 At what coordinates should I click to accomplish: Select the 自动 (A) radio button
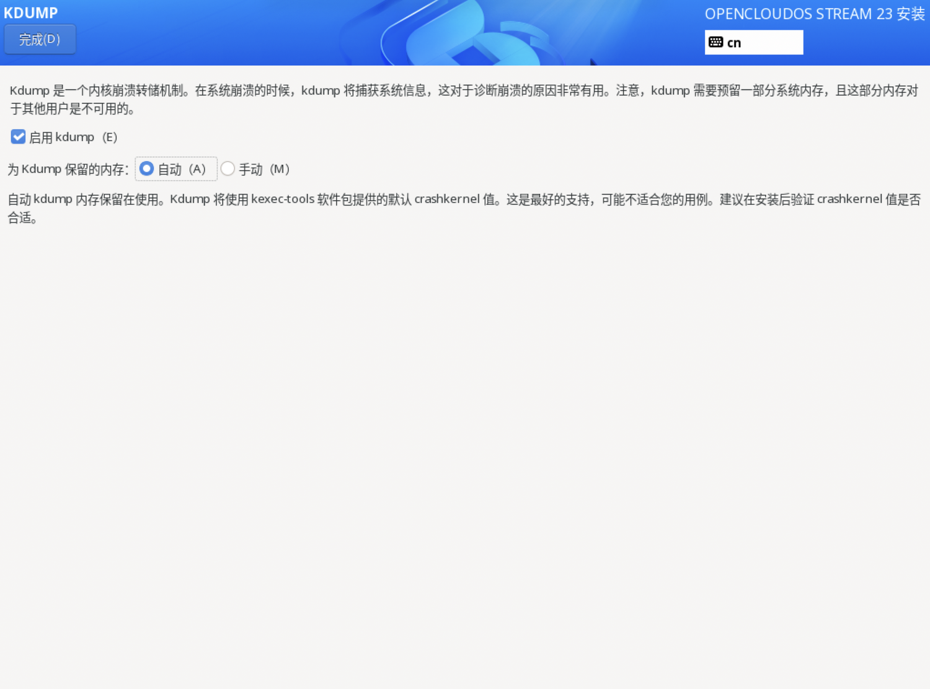[146, 169]
